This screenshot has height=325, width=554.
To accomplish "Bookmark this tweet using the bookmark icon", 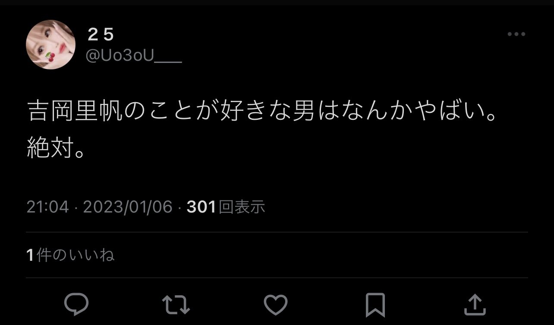I will coord(375,305).
